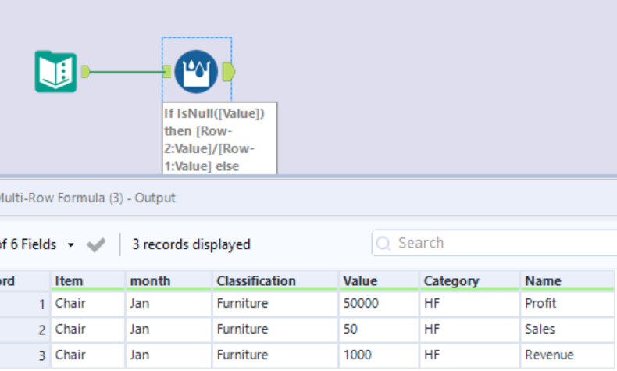The height and width of the screenshot is (371, 617).
Task: Sort by the Classification column header
Action: [256, 280]
